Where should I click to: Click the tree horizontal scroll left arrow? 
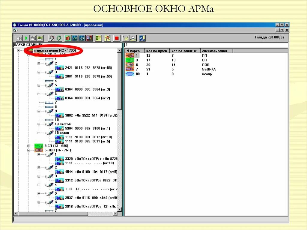16,214
